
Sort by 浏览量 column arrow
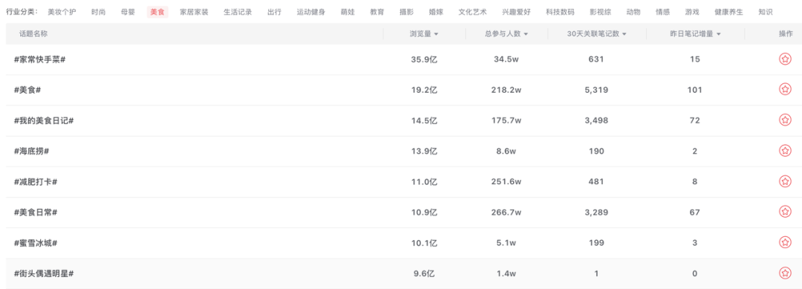[x=436, y=34]
